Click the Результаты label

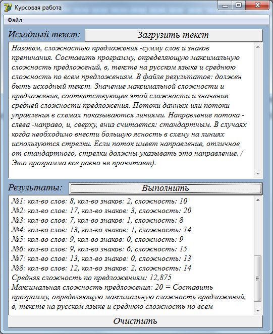pos(35,188)
